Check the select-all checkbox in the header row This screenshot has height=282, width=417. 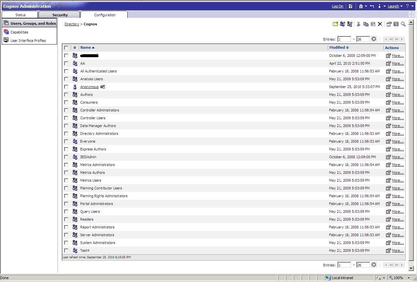pos(66,47)
